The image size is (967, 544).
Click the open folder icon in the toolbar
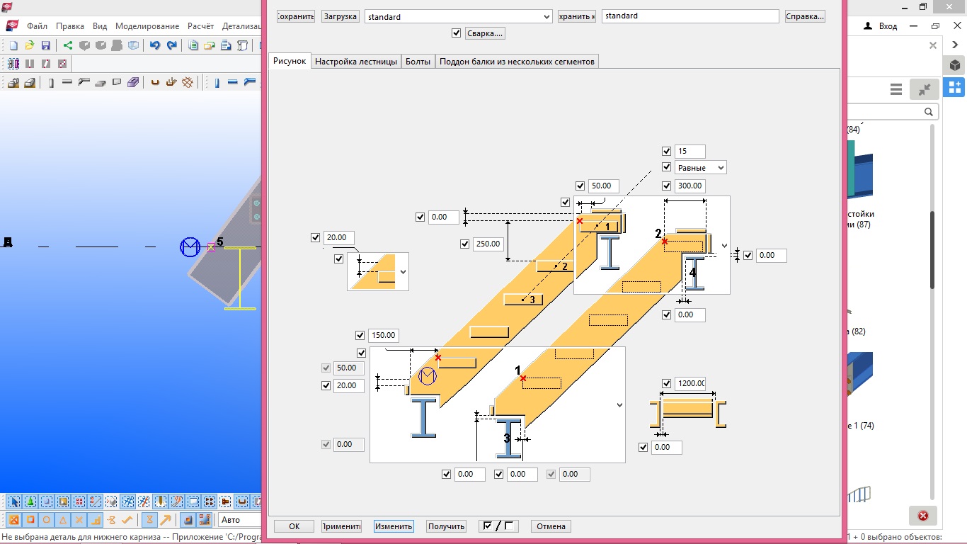(30, 45)
